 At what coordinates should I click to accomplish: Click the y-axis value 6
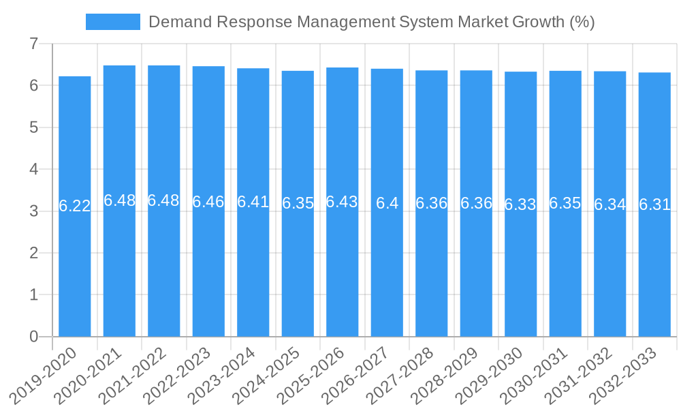click(x=33, y=85)
